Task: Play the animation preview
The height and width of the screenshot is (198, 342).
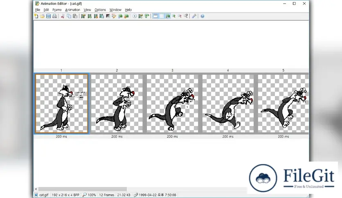Action: click(x=135, y=16)
